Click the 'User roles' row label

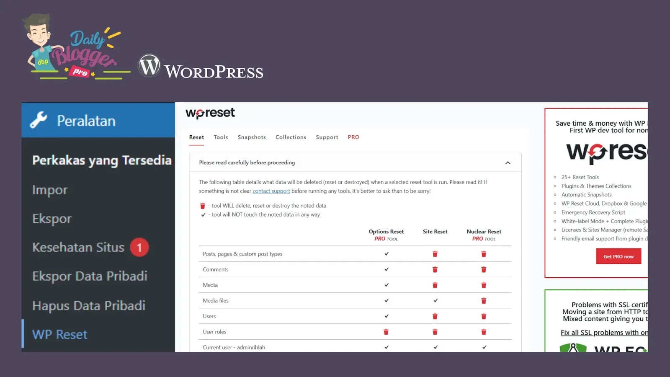coord(214,332)
